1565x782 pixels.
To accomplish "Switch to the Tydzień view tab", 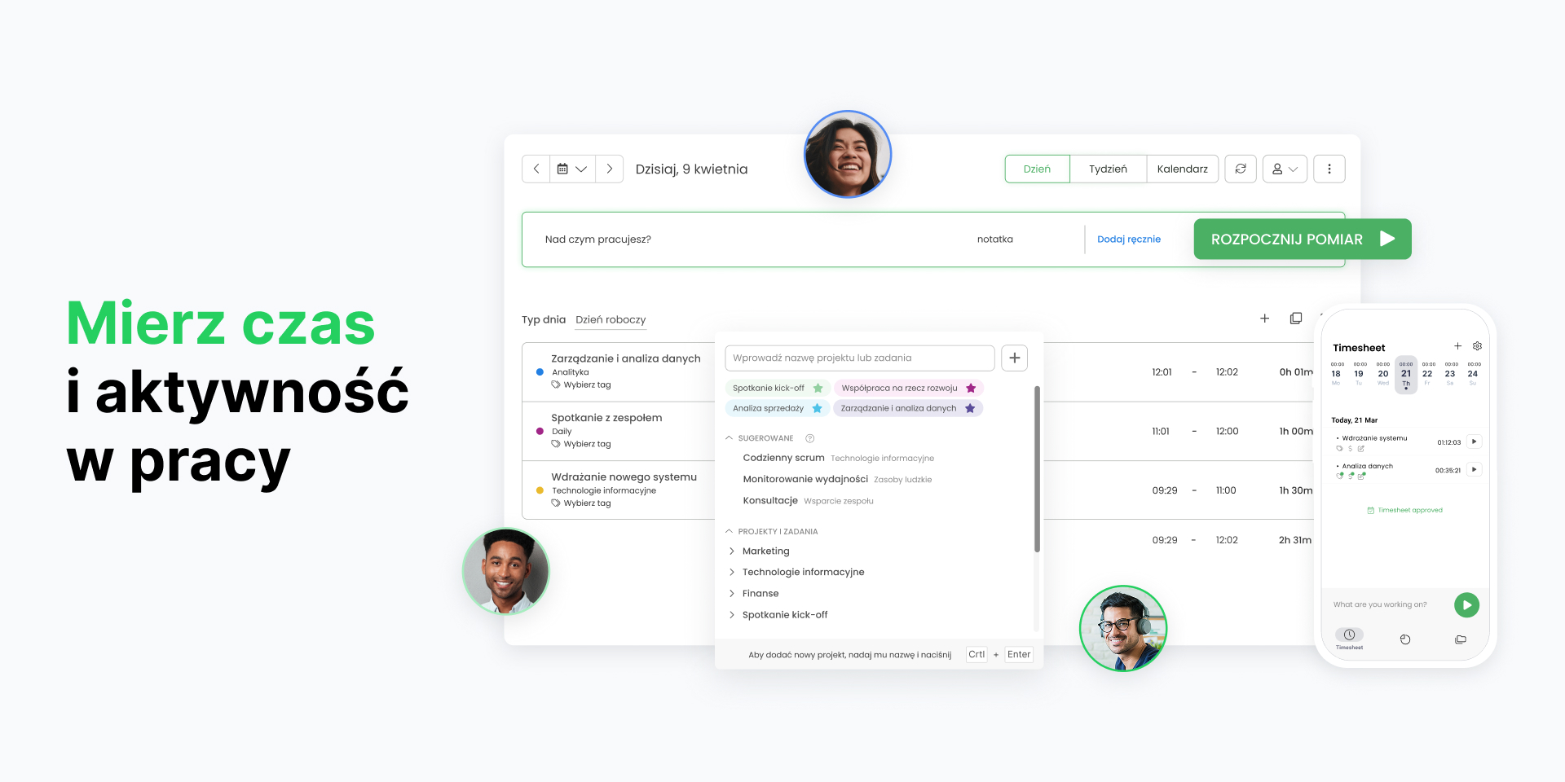I will tap(1108, 169).
